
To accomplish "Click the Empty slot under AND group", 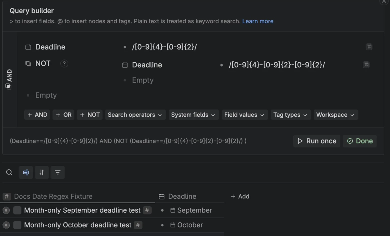I will 46,95.
